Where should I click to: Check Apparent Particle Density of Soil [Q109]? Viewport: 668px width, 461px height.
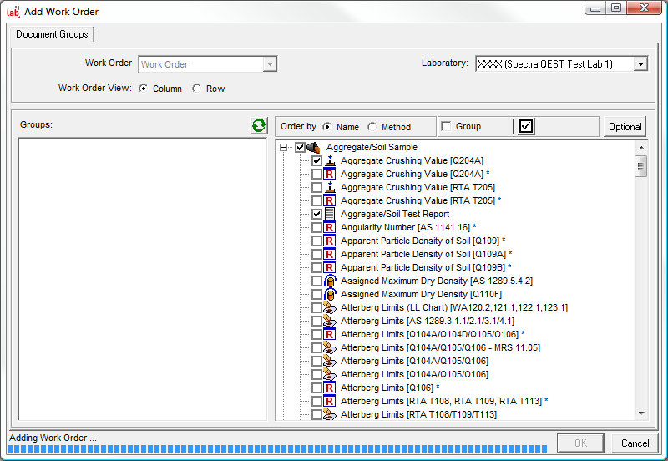[316, 241]
